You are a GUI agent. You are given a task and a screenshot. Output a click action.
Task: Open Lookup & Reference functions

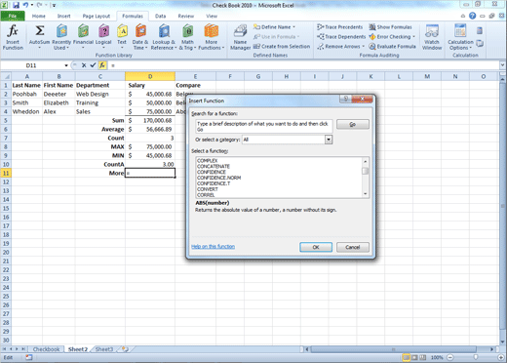pos(164,37)
